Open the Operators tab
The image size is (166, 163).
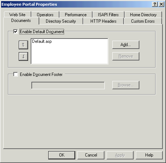click(x=45, y=15)
